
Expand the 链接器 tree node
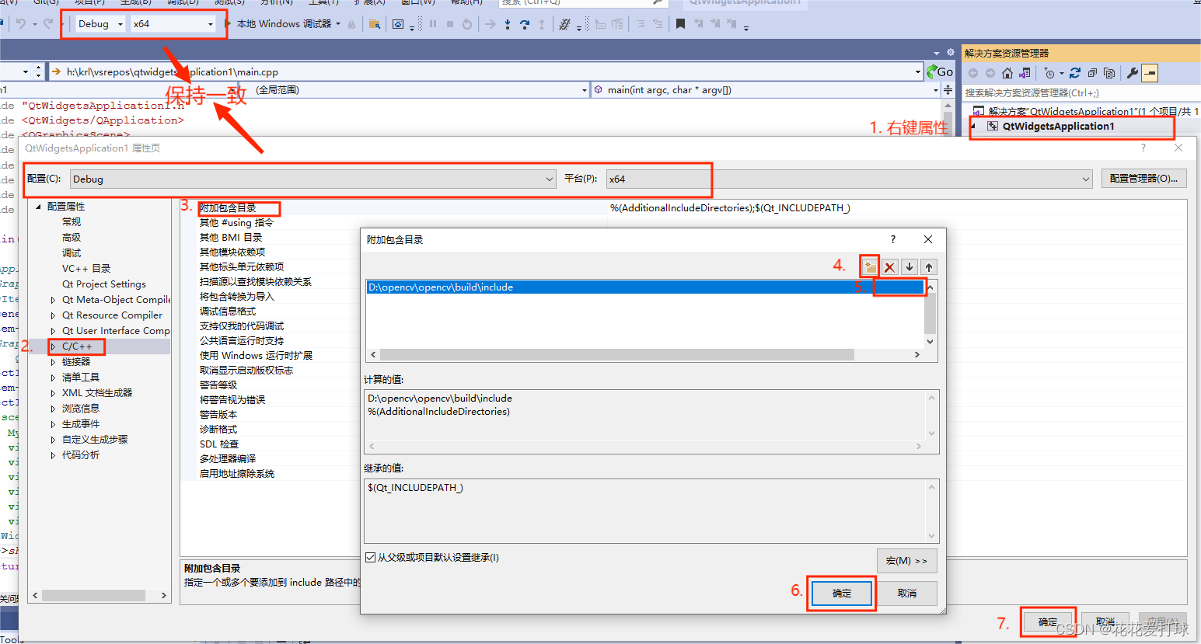pos(53,362)
